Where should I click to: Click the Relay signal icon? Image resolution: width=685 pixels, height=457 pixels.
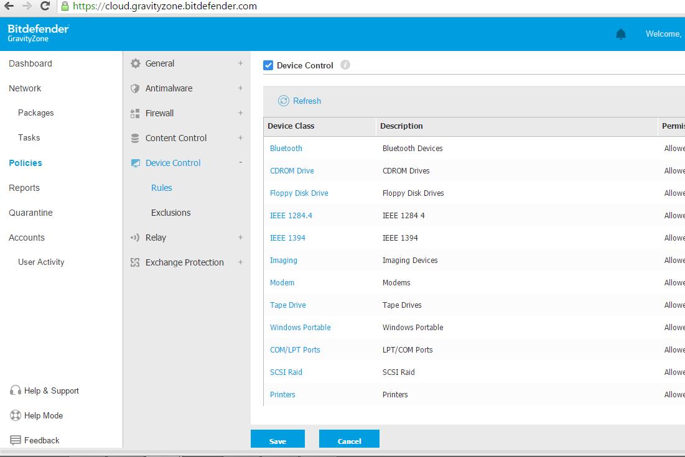pyautogui.click(x=135, y=238)
